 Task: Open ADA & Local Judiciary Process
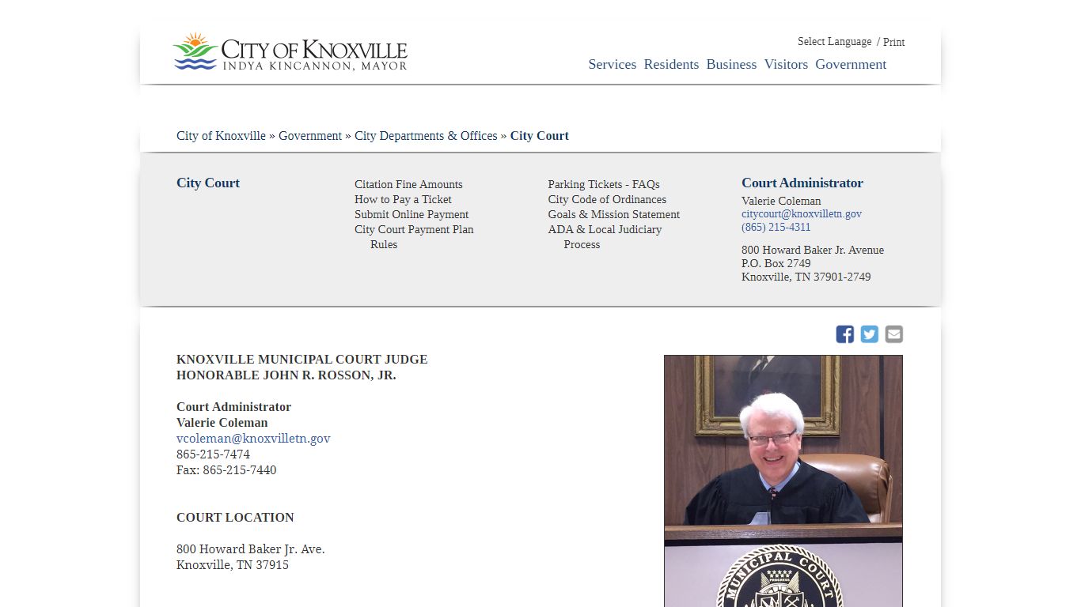pos(605,237)
